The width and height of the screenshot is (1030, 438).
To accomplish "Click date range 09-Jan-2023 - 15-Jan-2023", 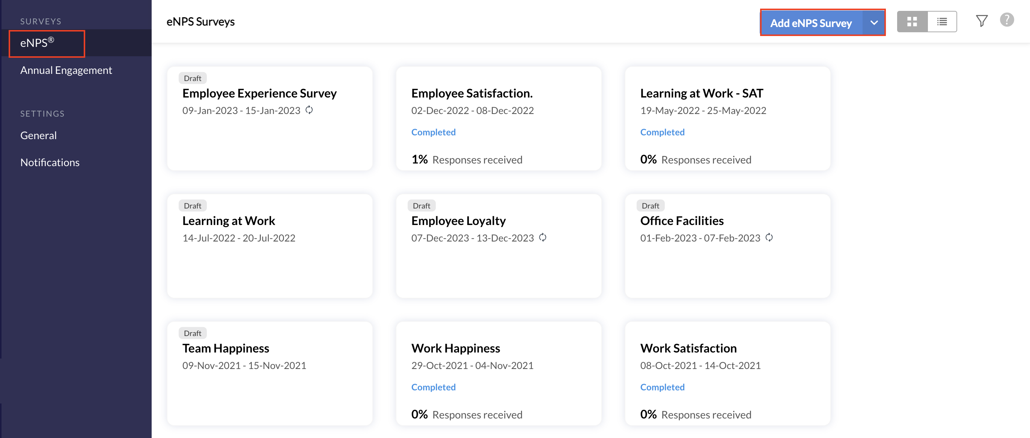I will coord(241,110).
